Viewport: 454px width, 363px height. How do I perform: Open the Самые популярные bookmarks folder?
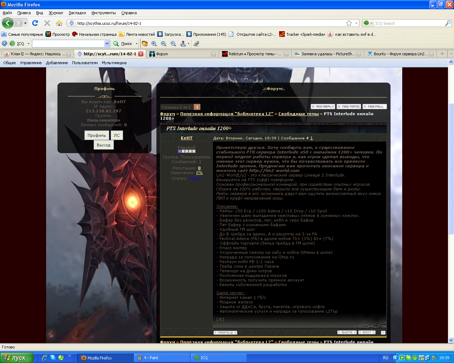click(x=22, y=34)
